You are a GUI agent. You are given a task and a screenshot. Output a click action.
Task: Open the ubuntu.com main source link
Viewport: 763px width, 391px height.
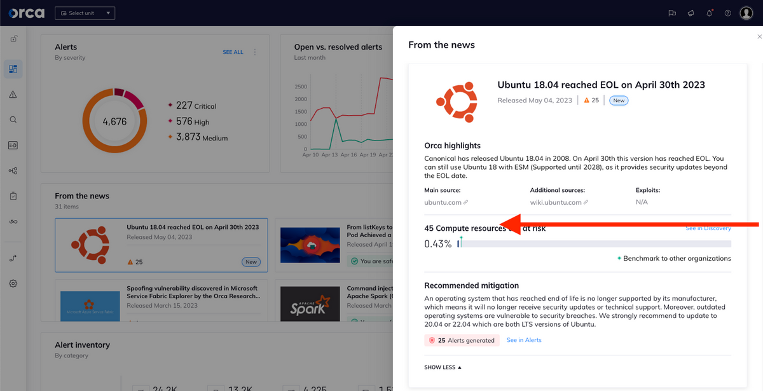[439, 202]
